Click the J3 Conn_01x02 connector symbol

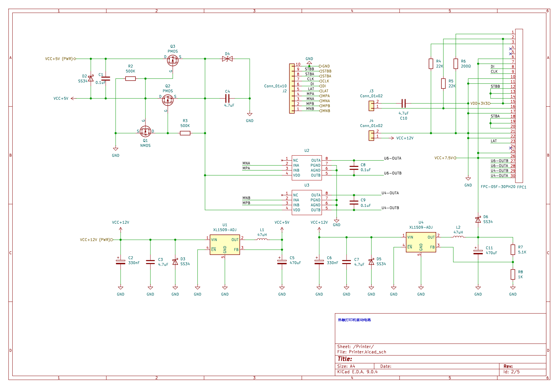pos(371,106)
